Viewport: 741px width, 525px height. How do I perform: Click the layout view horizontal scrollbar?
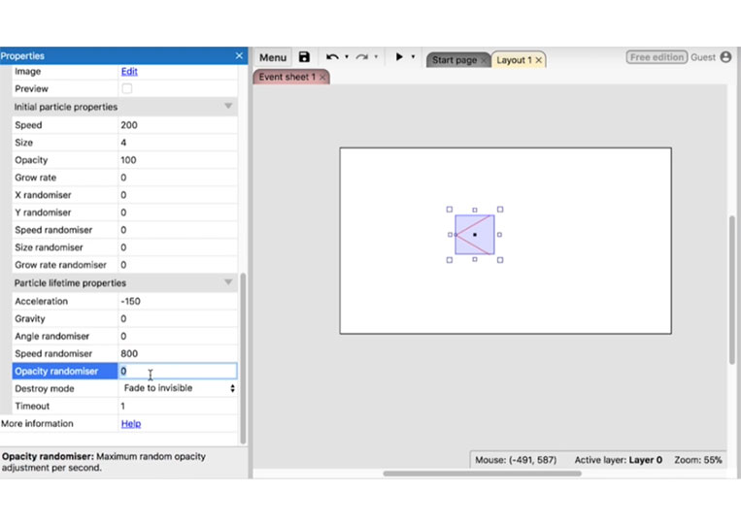(x=482, y=473)
